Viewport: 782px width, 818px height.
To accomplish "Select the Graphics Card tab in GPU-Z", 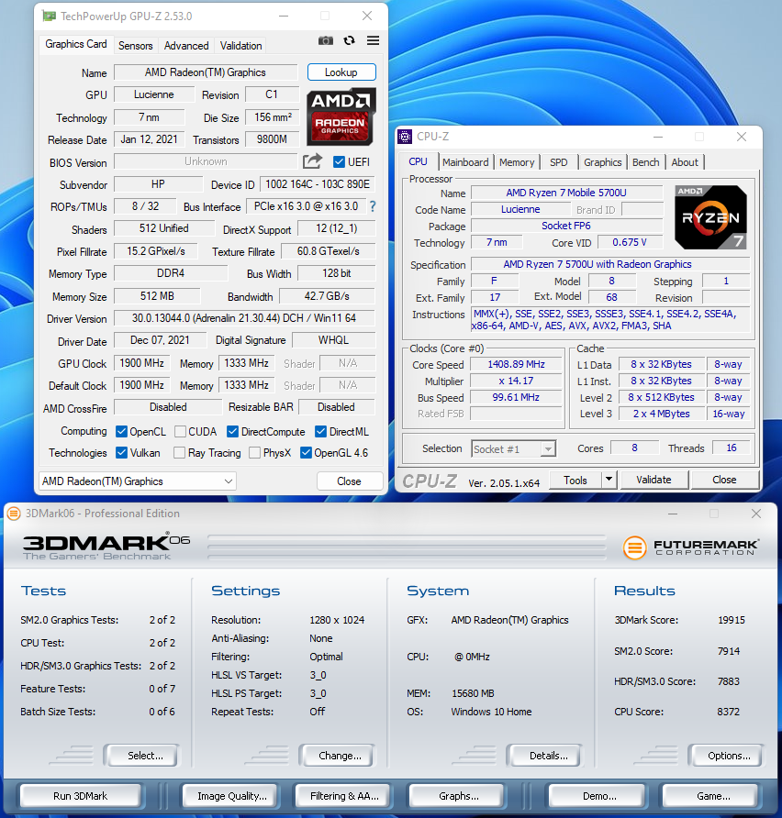I will [x=75, y=44].
